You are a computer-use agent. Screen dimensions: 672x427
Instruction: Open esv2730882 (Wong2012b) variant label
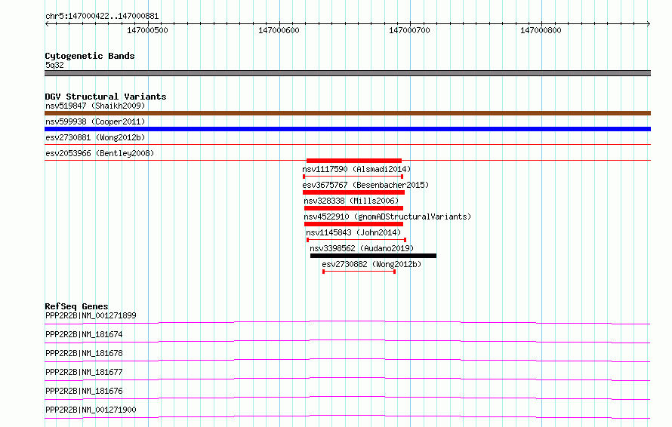point(371,264)
